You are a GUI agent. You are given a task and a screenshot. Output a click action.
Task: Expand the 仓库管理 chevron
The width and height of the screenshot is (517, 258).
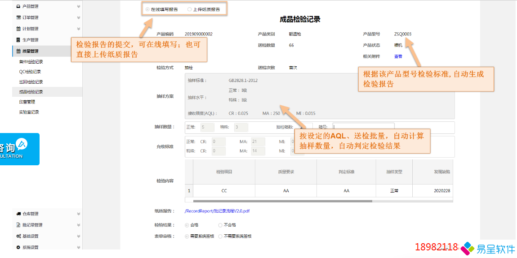pyautogui.click(x=79, y=214)
